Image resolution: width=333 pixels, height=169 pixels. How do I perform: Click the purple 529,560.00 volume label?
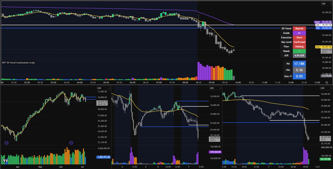(215, 152)
